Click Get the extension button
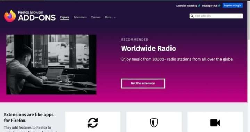This screenshot has width=250, height=132. (143, 83)
